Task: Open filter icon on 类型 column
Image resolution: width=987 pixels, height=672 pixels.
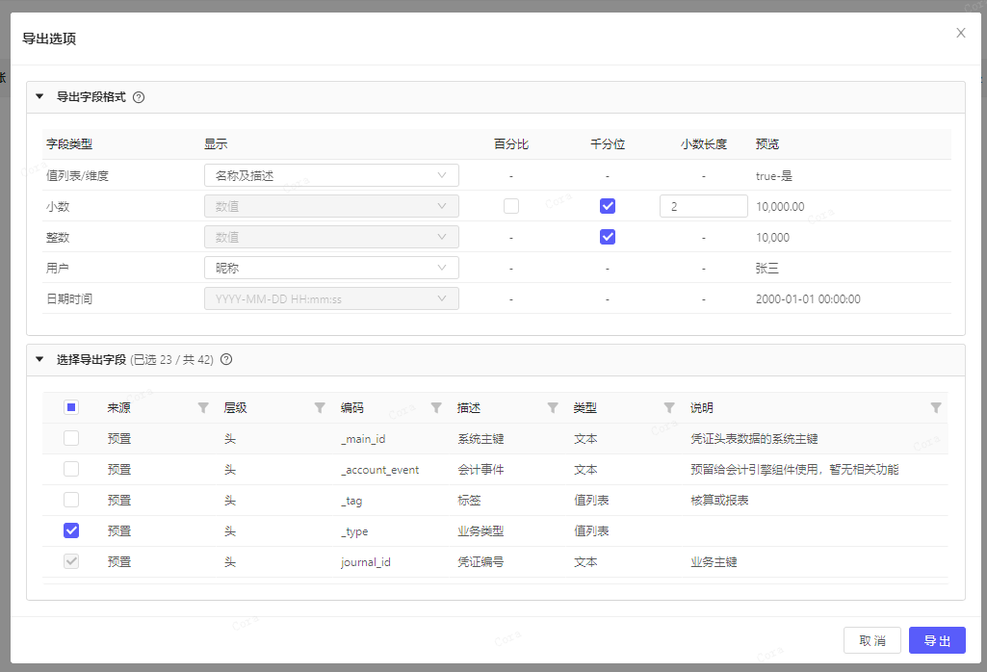Action: click(x=669, y=408)
